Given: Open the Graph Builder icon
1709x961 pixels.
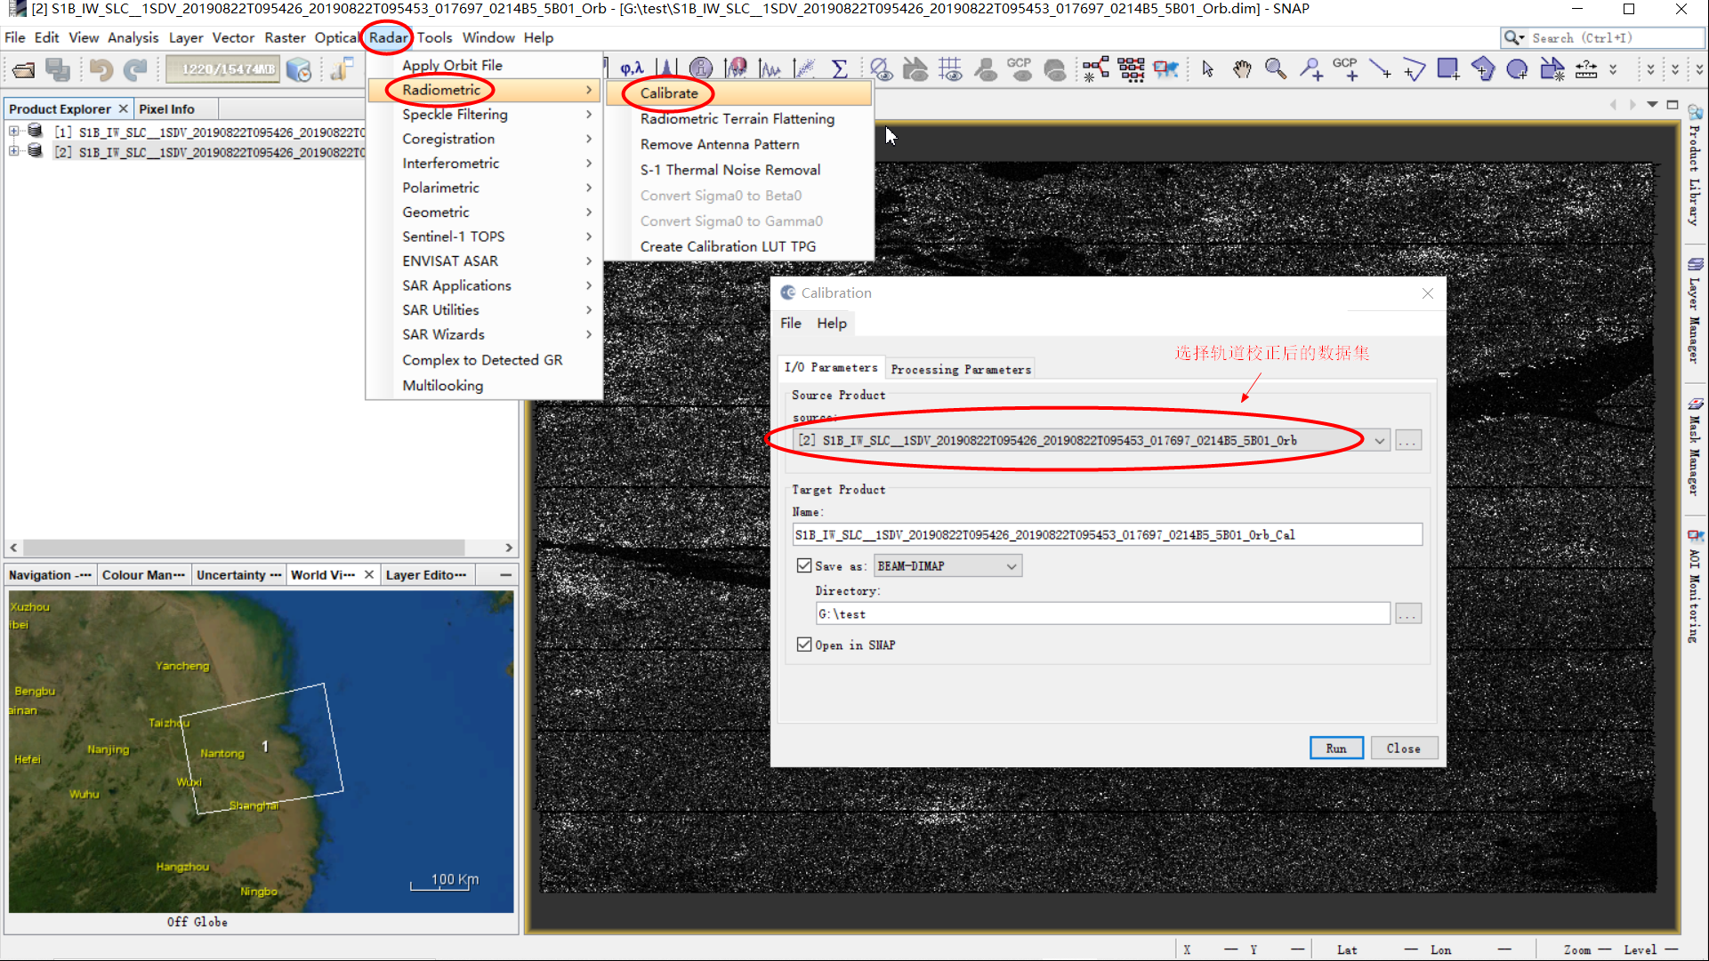Looking at the screenshot, I should pyautogui.click(x=1095, y=68).
